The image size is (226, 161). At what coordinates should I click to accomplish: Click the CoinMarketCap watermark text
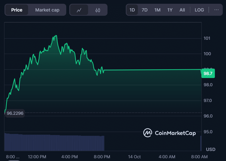(x=175, y=133)
